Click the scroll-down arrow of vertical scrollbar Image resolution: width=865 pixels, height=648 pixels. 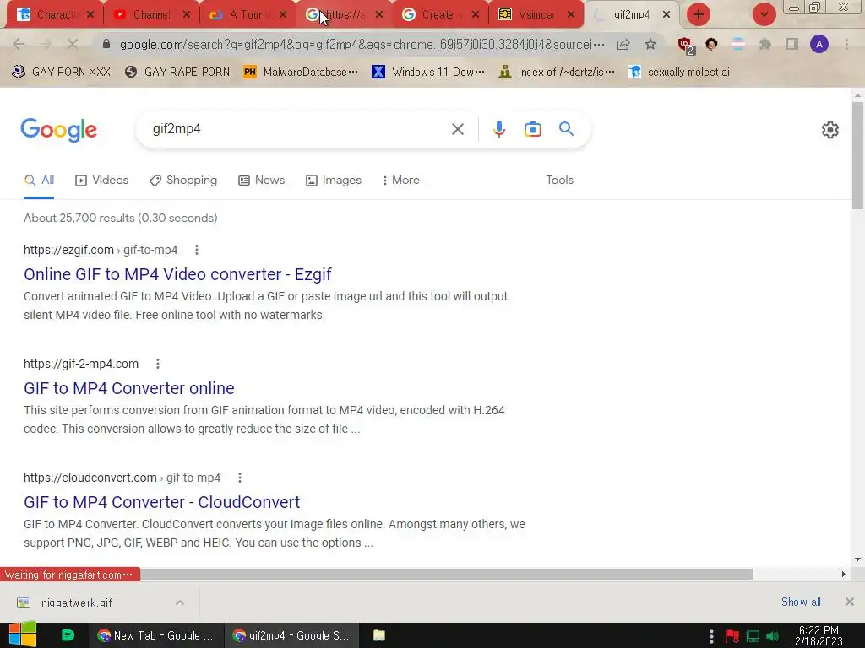click(857, 559)
